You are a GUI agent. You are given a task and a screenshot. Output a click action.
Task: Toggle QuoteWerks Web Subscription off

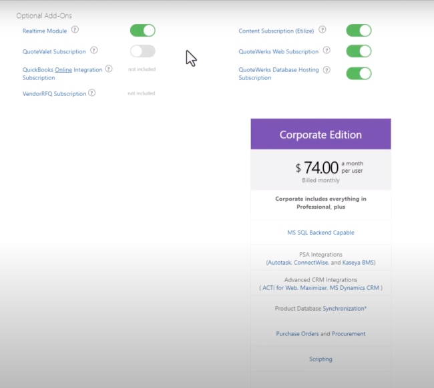point(359,51)
